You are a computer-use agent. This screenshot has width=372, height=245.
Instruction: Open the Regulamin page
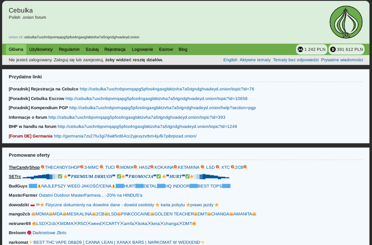tap(69, 50)
